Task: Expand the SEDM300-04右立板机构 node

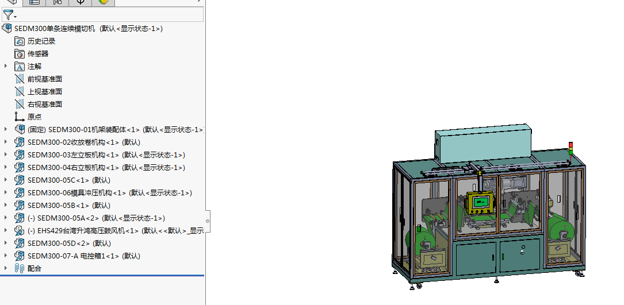Action: click(6, 167)
